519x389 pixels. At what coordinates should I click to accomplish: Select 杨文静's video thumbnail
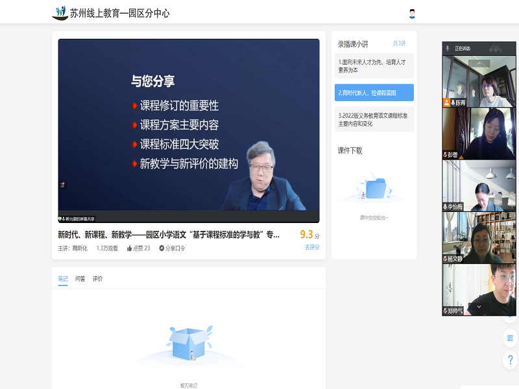click(x=479, y=237)
